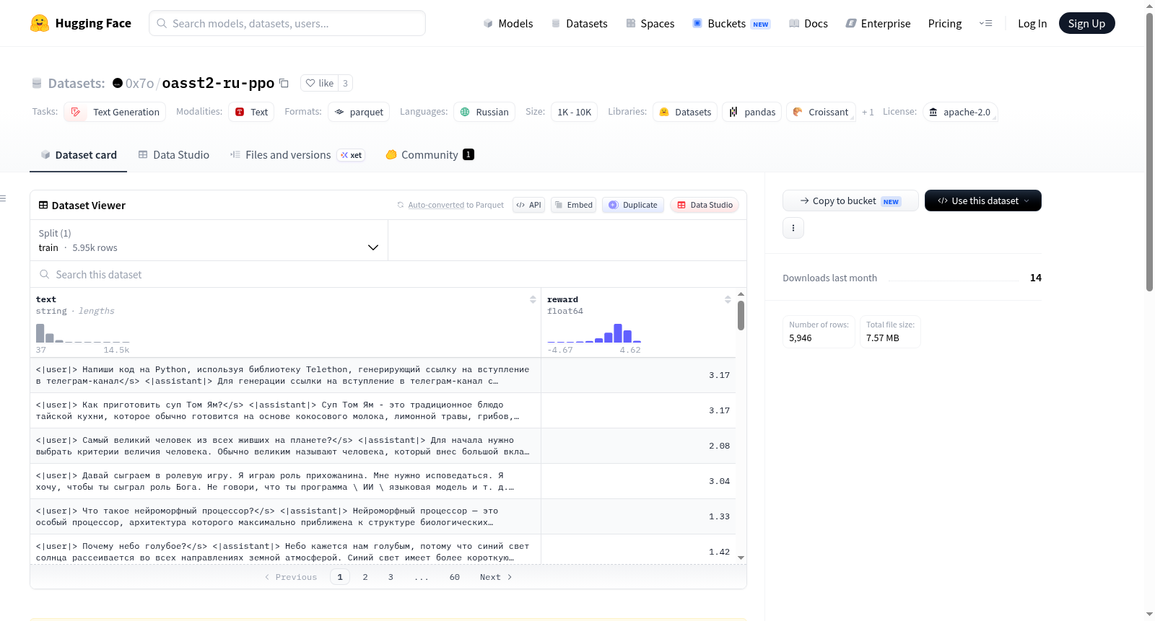Go to page 2 of viewer
Image resolution: width=1155 pixels, height=621 pixels.
click(x=365, y=577)
